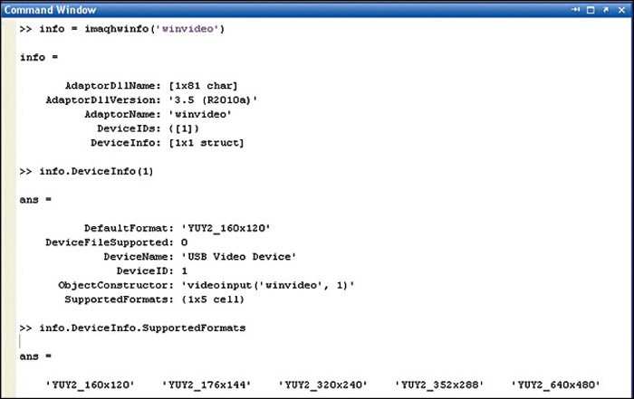Screen dimensions: 634x399
Task: Click the Command Window title text
Action: point(50,10)
